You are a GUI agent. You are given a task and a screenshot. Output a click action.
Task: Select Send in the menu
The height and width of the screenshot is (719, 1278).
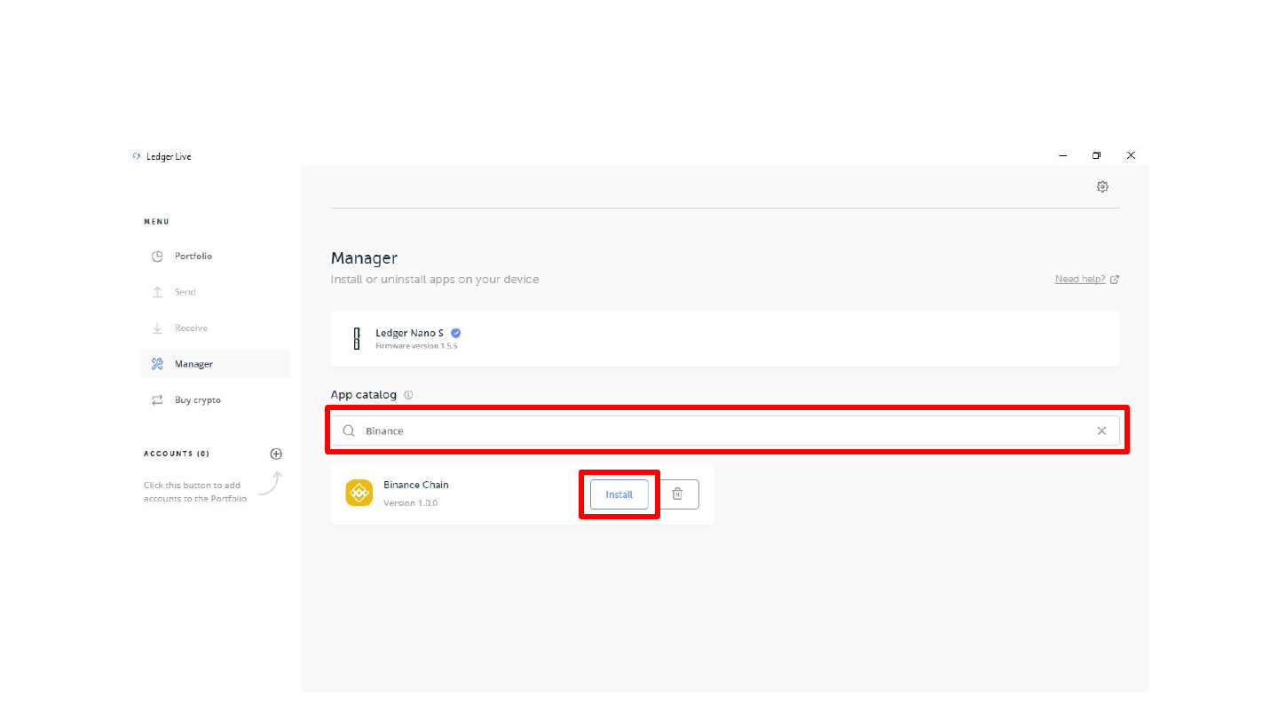(x=215, y=292)
